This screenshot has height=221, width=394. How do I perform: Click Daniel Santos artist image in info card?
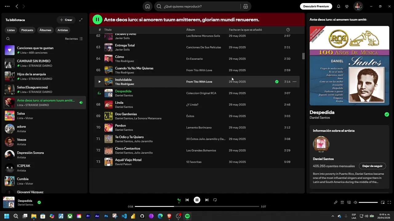pos(321,144)
